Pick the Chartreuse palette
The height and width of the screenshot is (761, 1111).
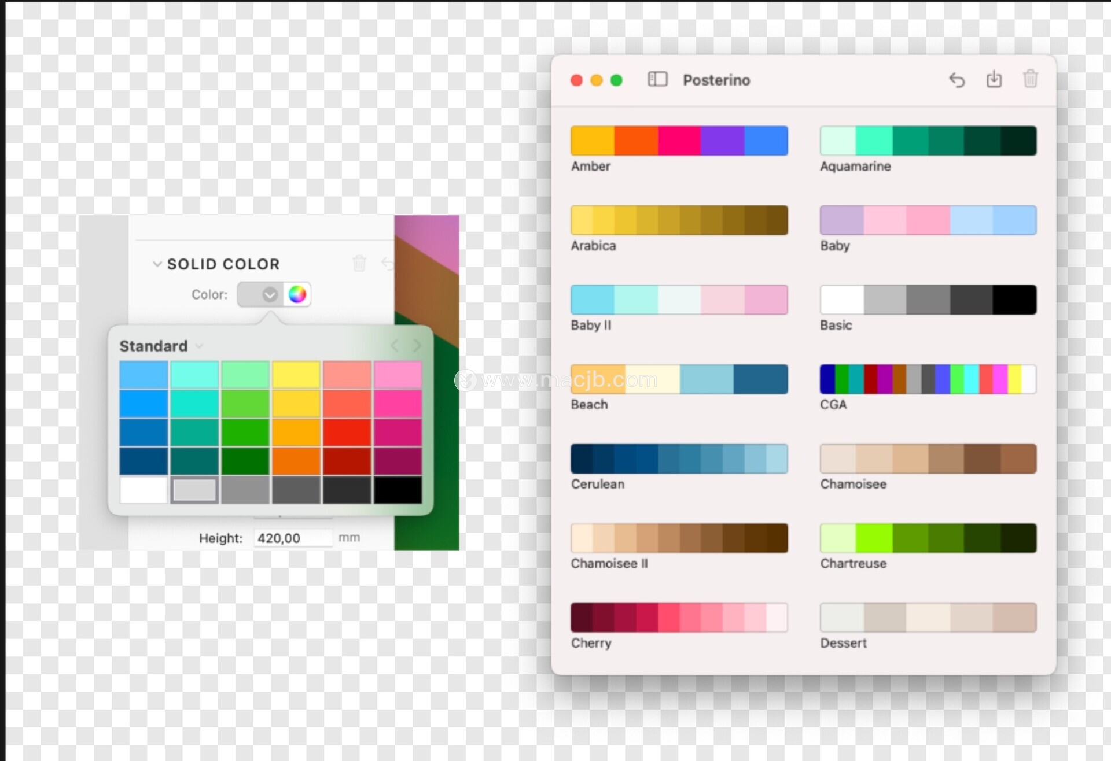click(928, 538)
